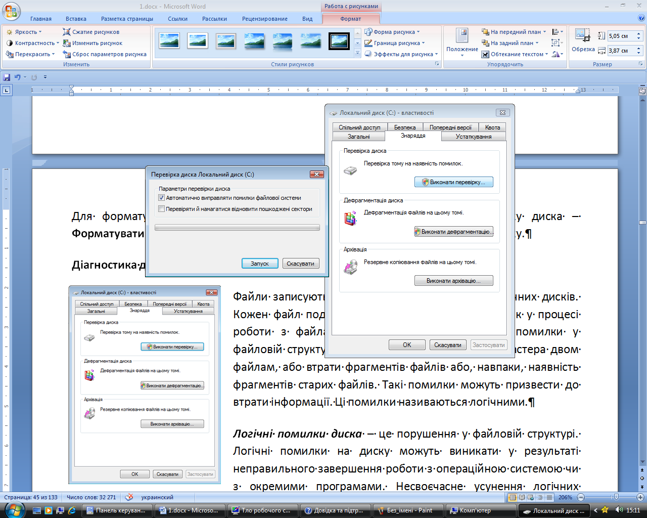Open Microsoft Word help question mark icon
Image resolution: width=647 pixels, height=518 pixels.
point(641,18)
